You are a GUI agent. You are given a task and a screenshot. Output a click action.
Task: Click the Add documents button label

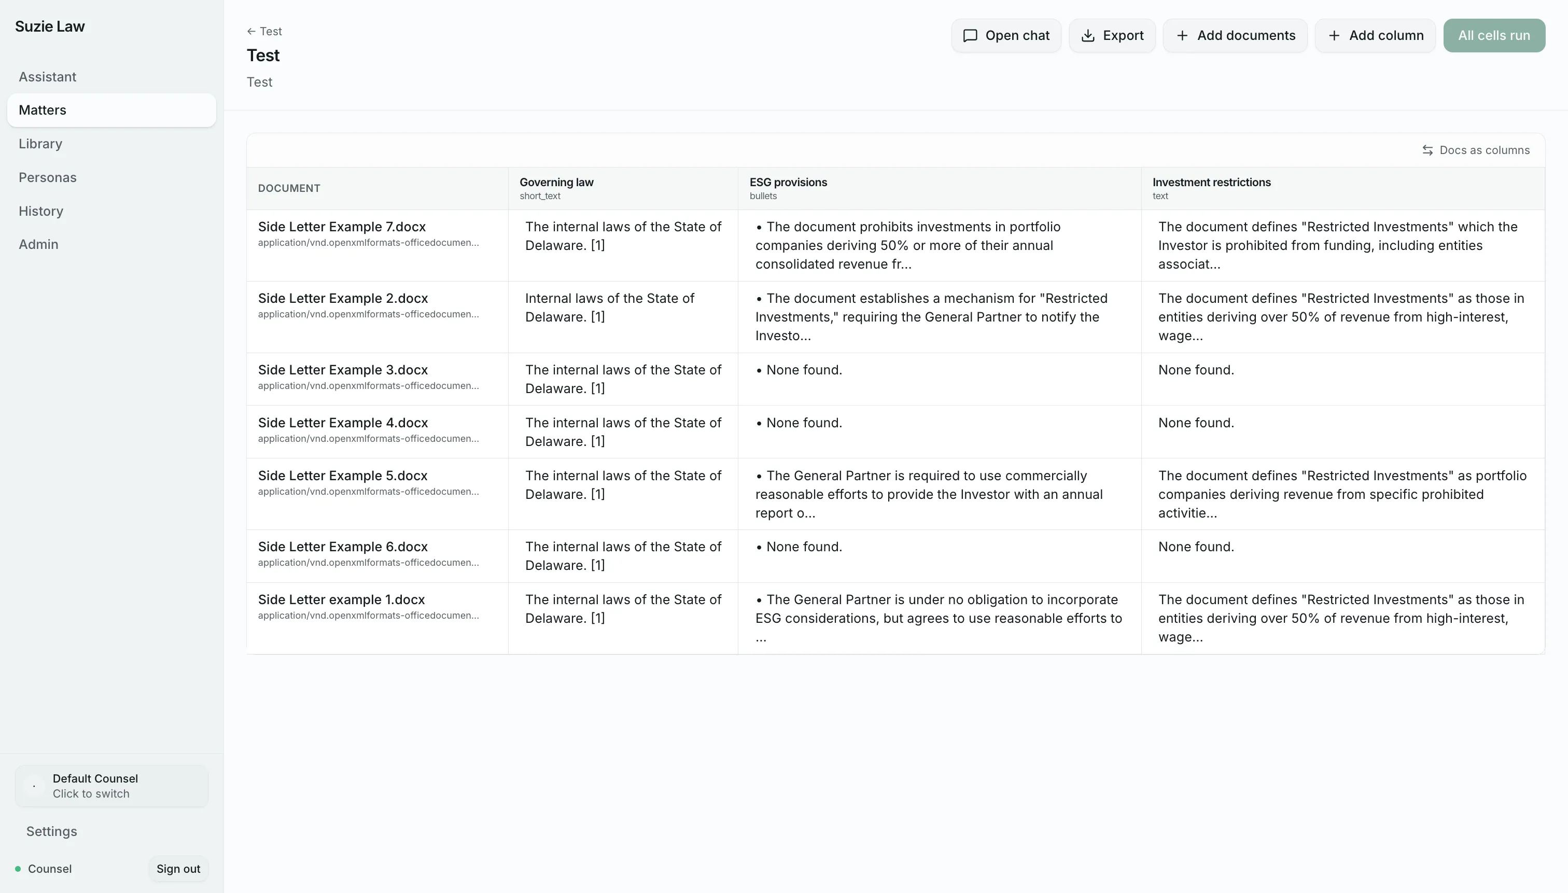(1246, 36)
